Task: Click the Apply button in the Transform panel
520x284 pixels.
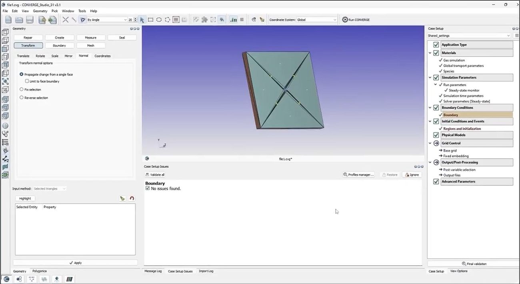Action: coord(75,262)
